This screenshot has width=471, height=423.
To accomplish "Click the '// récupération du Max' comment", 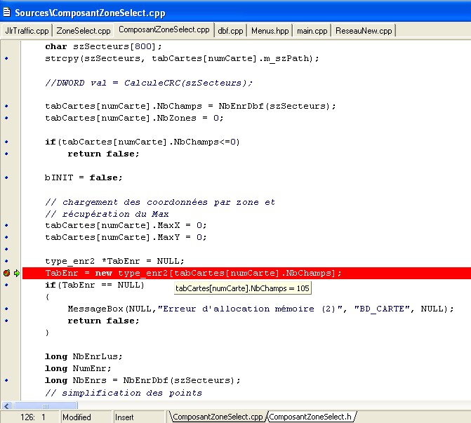I will tap(107, 214).
